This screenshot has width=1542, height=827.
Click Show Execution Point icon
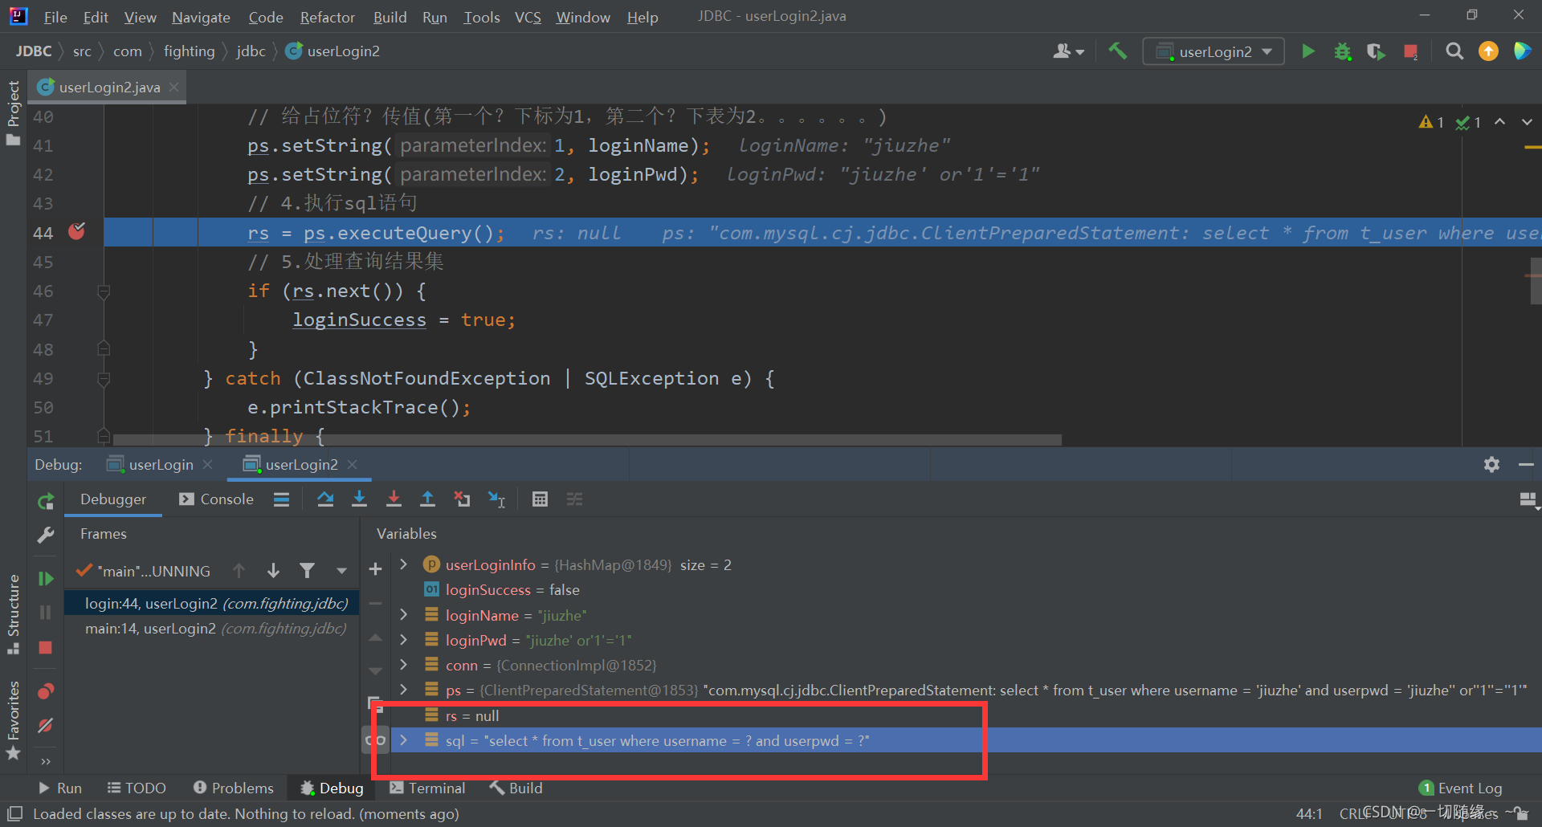(x=281, y=499)
